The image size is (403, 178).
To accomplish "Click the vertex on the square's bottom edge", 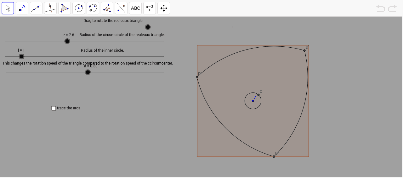I will 274,156.
